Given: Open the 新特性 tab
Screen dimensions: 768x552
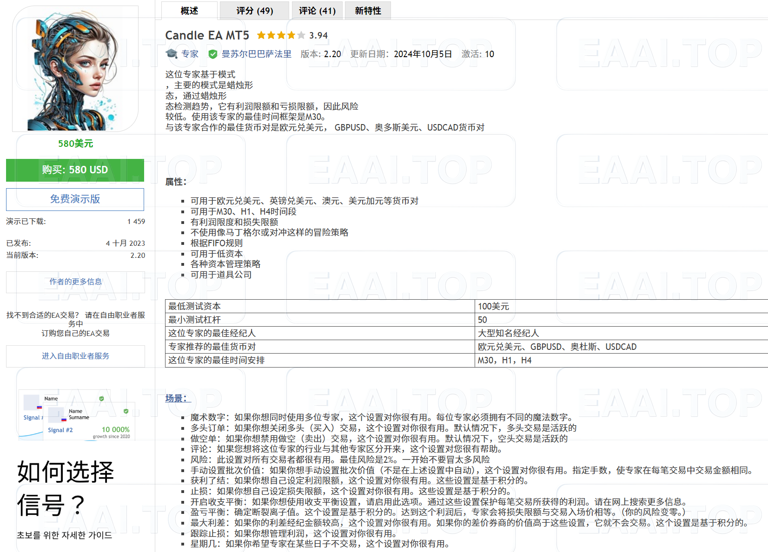Looking at the screenshot, I should point(368,10).
